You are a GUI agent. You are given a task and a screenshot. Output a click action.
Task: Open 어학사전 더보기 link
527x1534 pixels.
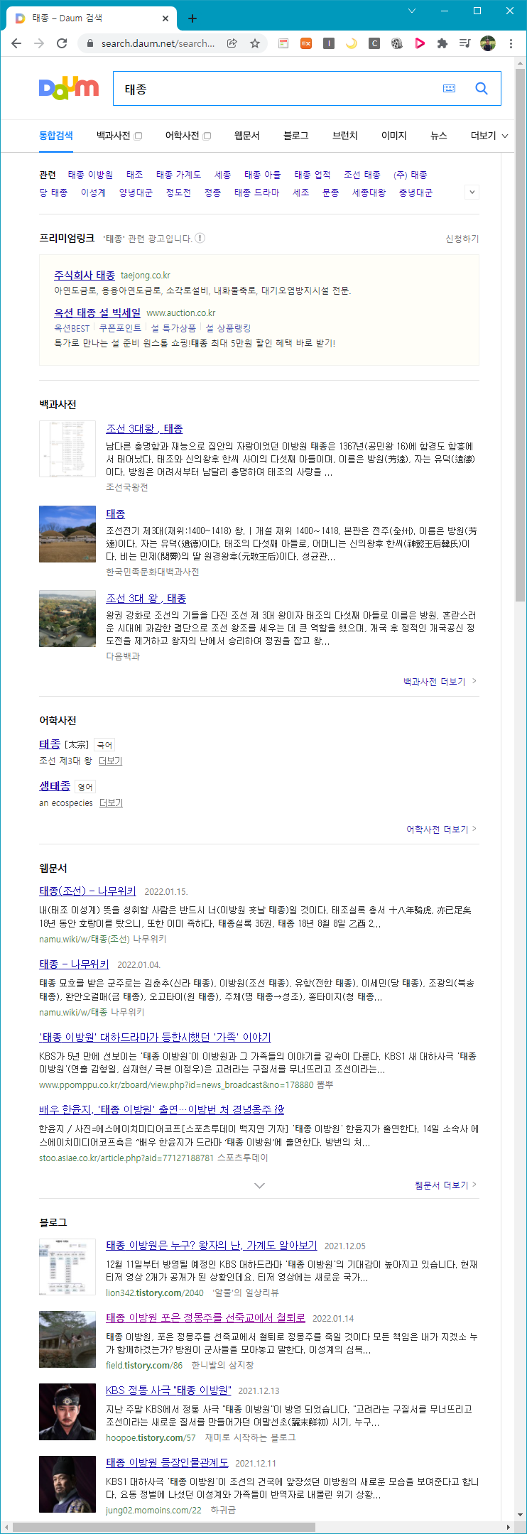tap(441, 829)
